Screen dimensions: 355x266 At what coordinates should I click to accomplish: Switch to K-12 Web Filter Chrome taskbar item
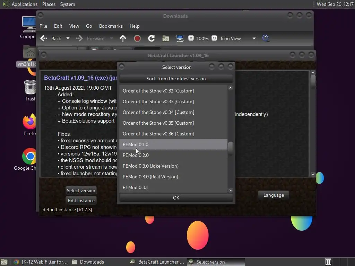(x=41, y=262)
